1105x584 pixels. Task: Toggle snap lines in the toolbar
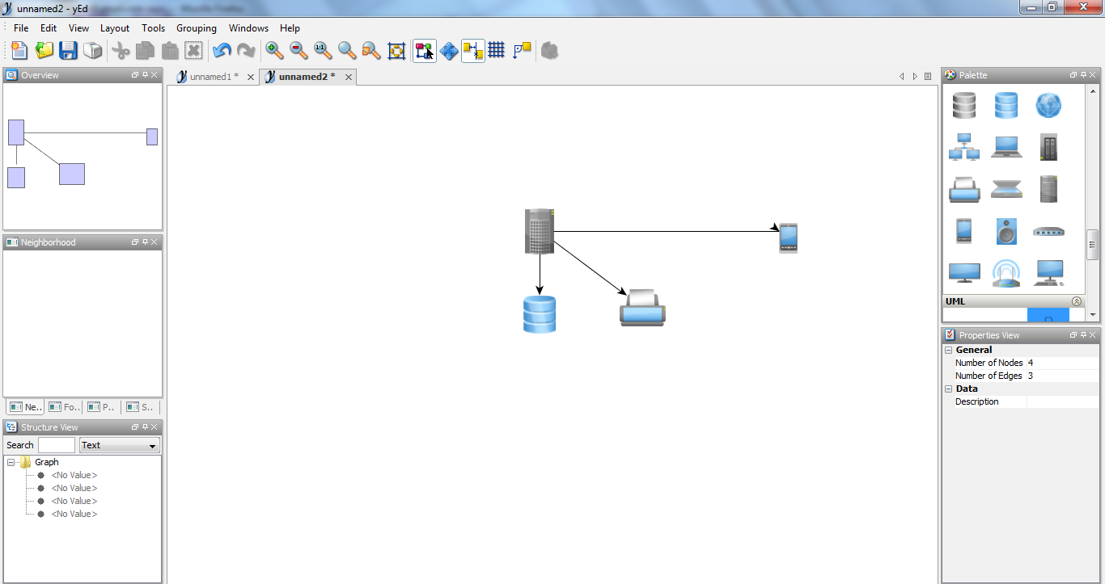click(x=473, y=51)
